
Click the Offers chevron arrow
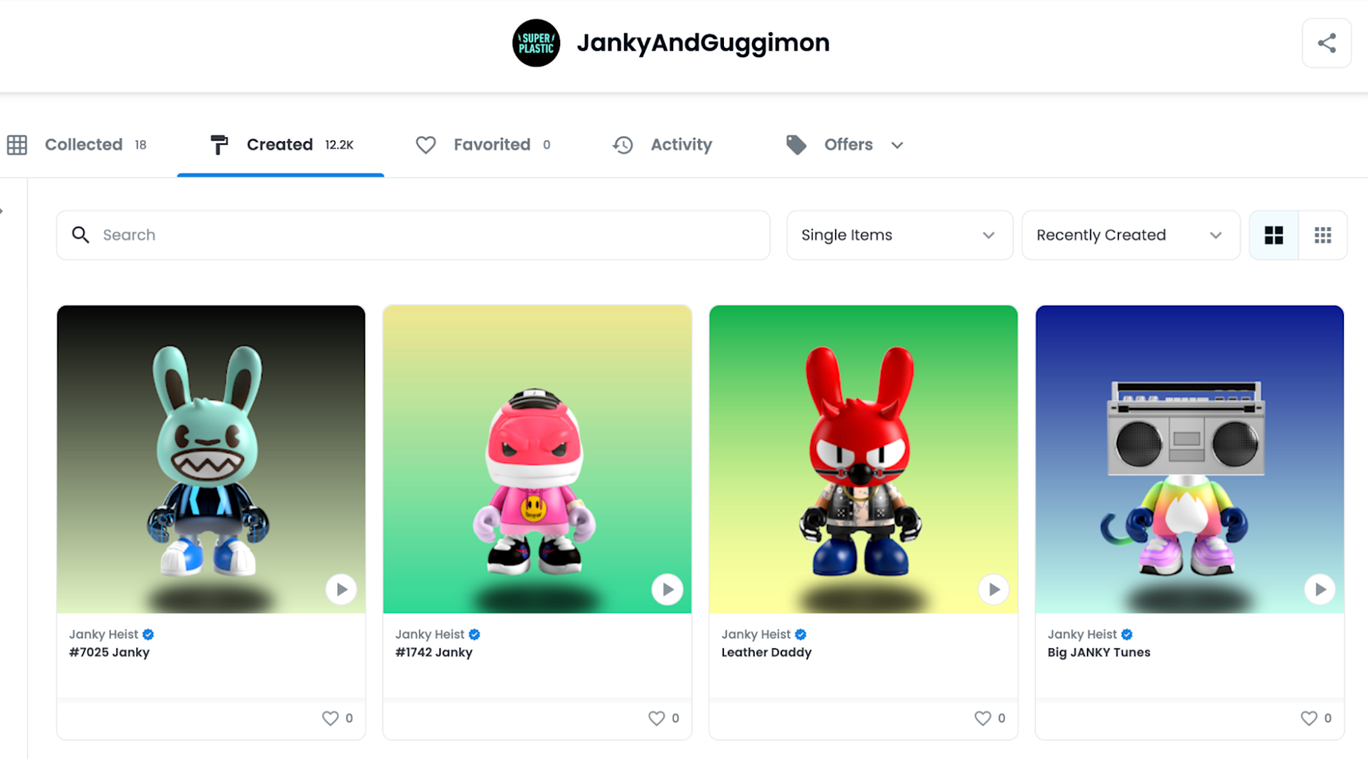[x=897, y=145]
